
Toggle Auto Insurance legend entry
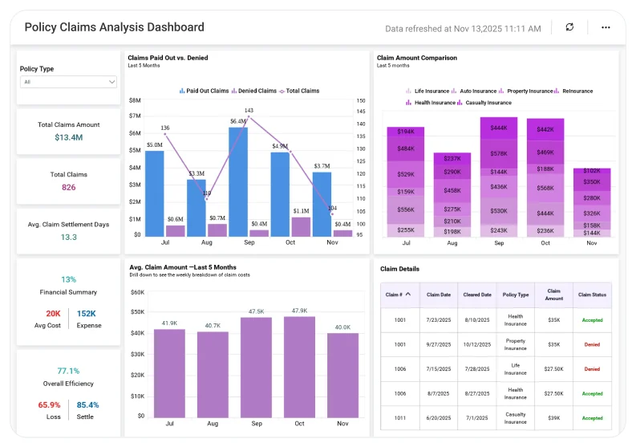click(474, 91)
